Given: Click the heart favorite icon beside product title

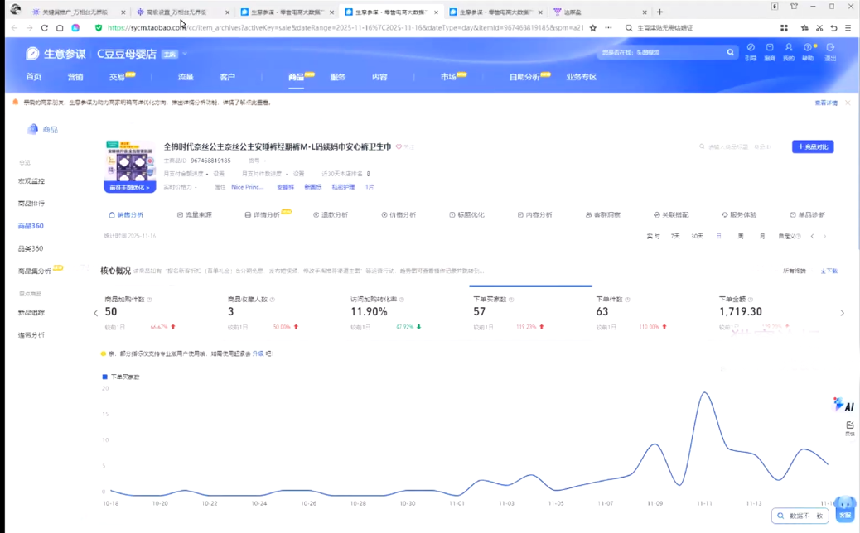Looking at the screenshot, I should click(x=399, y=147).
